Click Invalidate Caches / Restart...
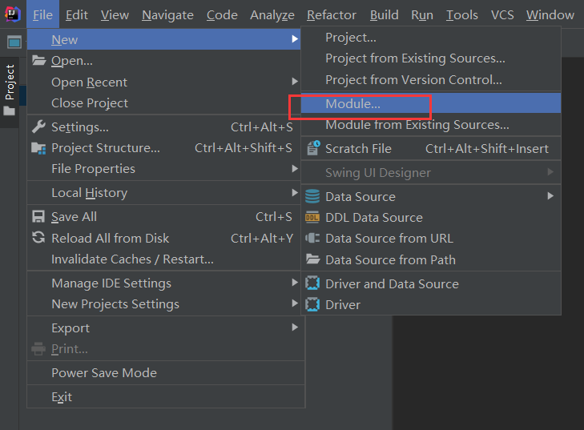Viewport: 584px width, 430px height. (132, 259)
